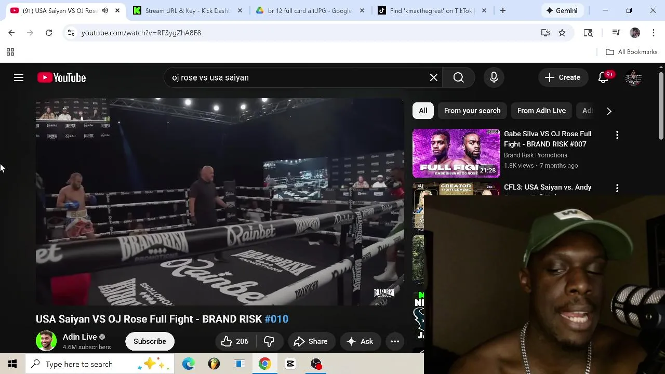Image resolution: width=665 pixels, height=374 pixels.
Task: Select the All filter chip
Action: (x=423, y=111)
